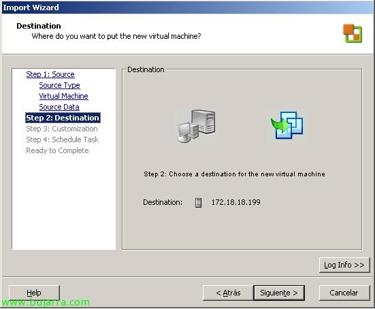Click the destination IP 172.18.18.199
Image resolution: width=375 pixels, height=309 pixels.
click(x=235, y=202)
